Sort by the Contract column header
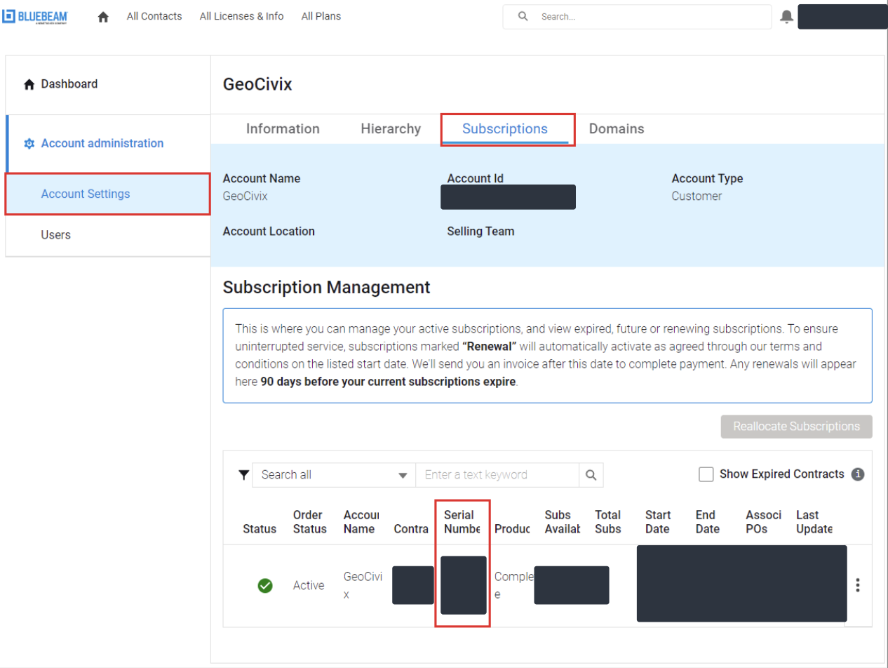888x668 pixels. point(411,529)
